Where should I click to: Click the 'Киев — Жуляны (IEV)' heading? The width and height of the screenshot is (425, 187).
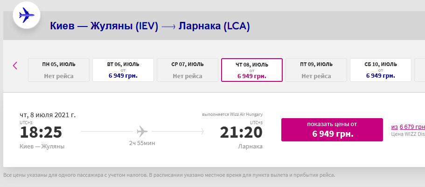click(104, 27)
